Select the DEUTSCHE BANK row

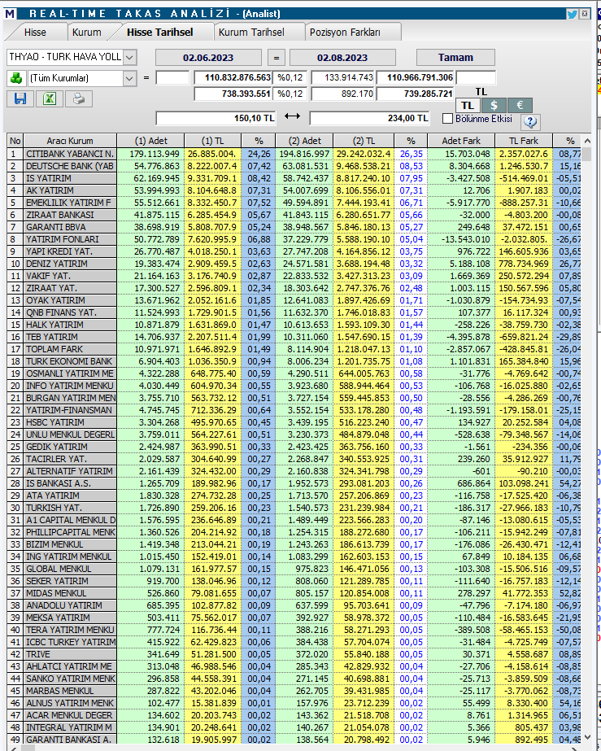click(x=294, y=166)
